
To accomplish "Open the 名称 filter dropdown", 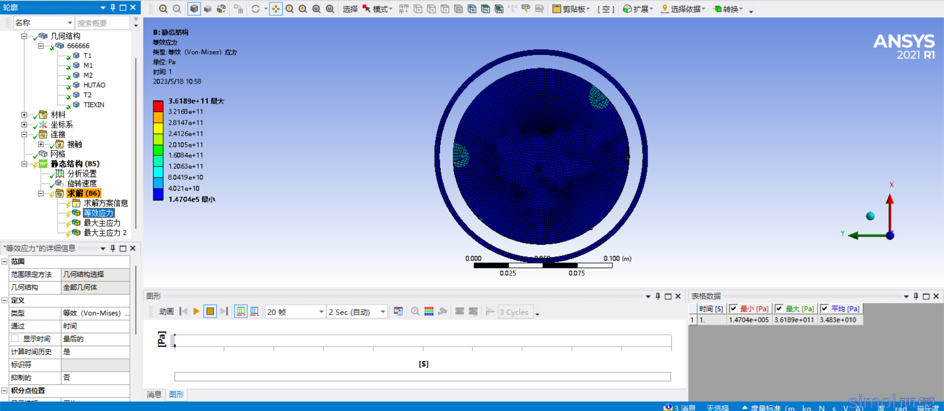I will [70, 23].
